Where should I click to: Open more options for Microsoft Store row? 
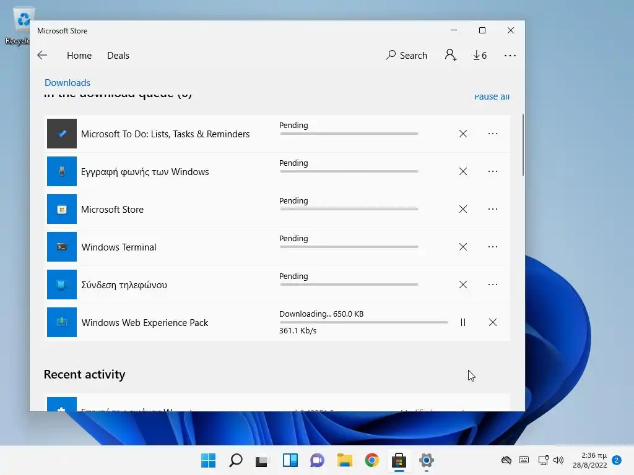tap(492, 209)
